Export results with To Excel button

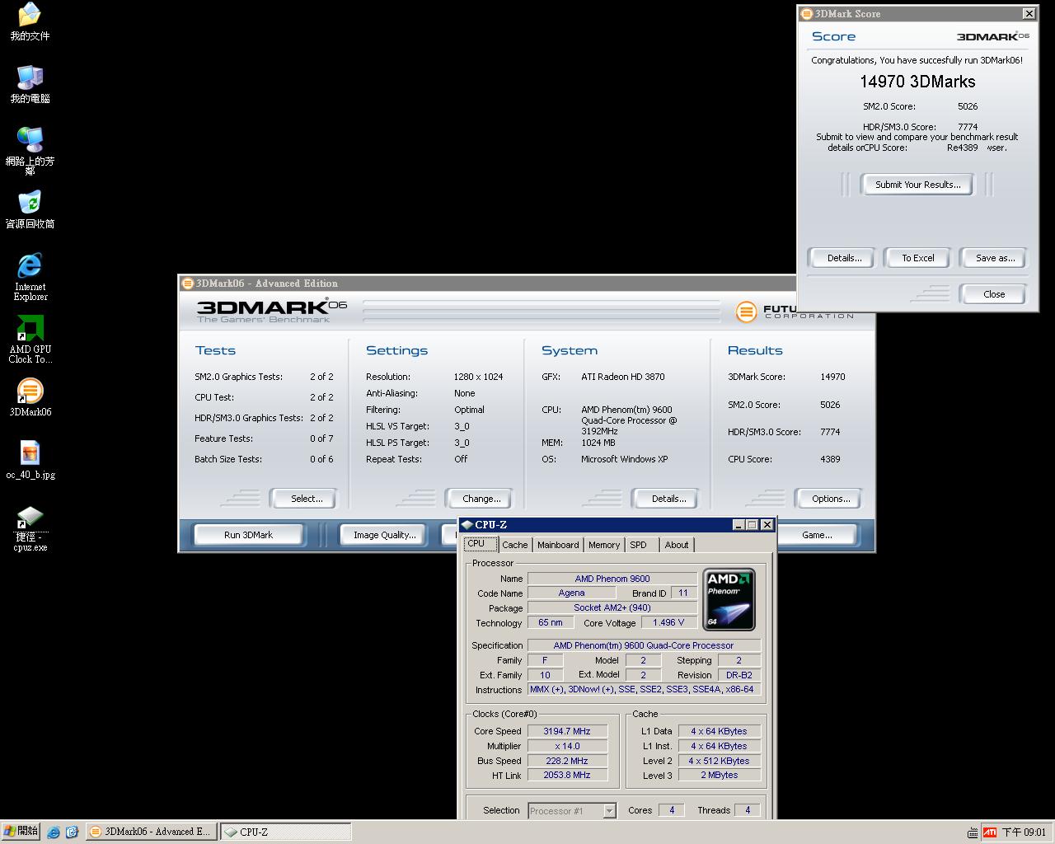coord(918,258)
